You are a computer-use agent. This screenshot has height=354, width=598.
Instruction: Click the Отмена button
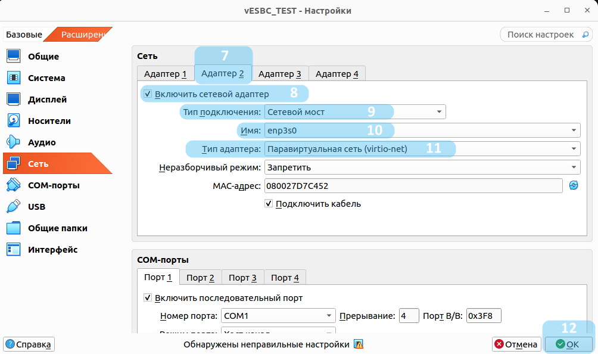(x=516, y=344)
